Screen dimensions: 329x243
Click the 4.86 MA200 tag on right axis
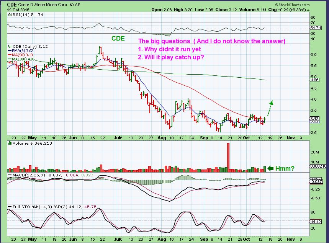coord(315,80)
